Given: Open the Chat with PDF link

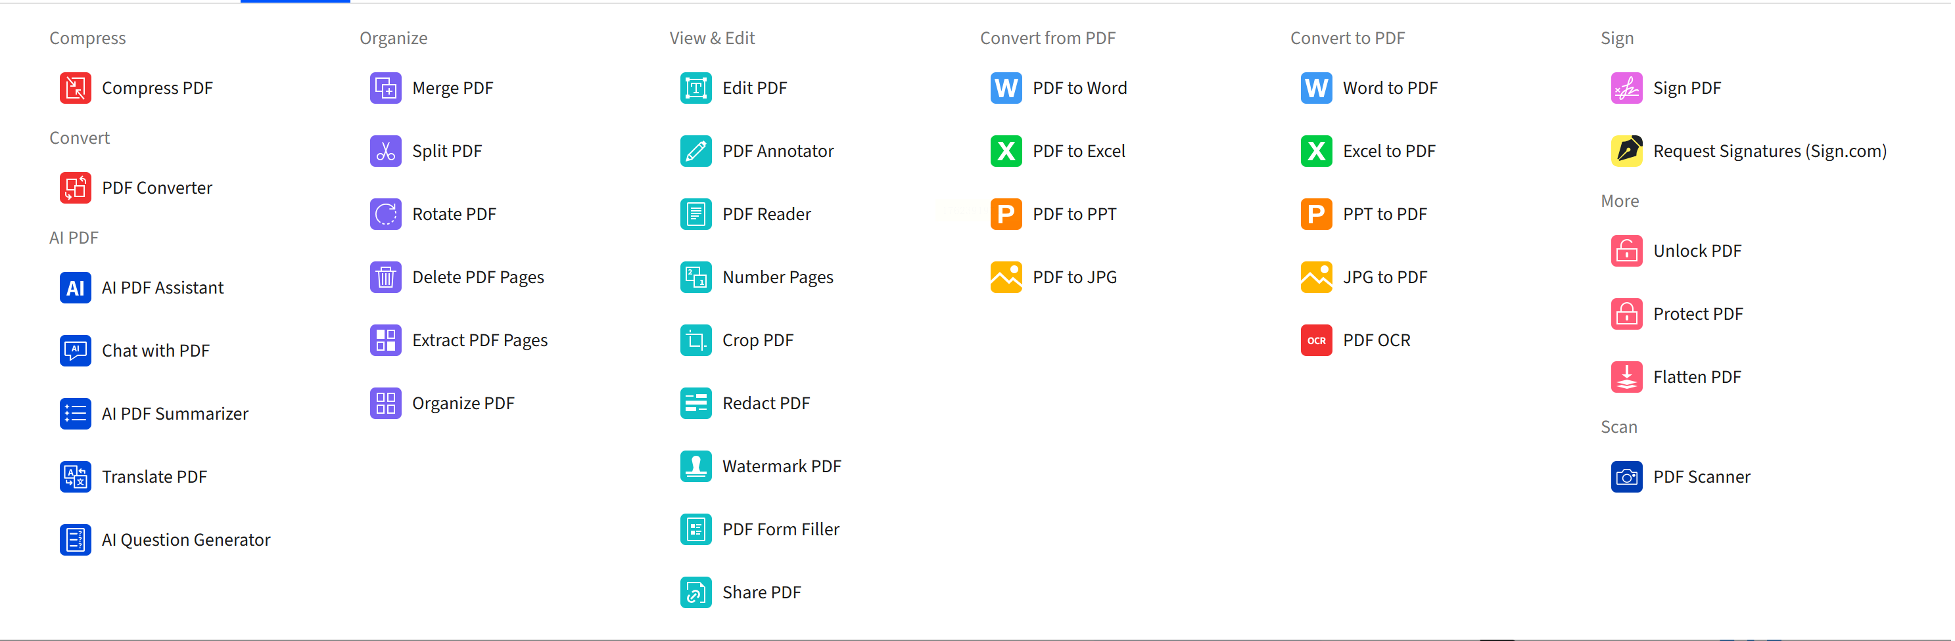Looking at the screenshot, I should point(156,351).
